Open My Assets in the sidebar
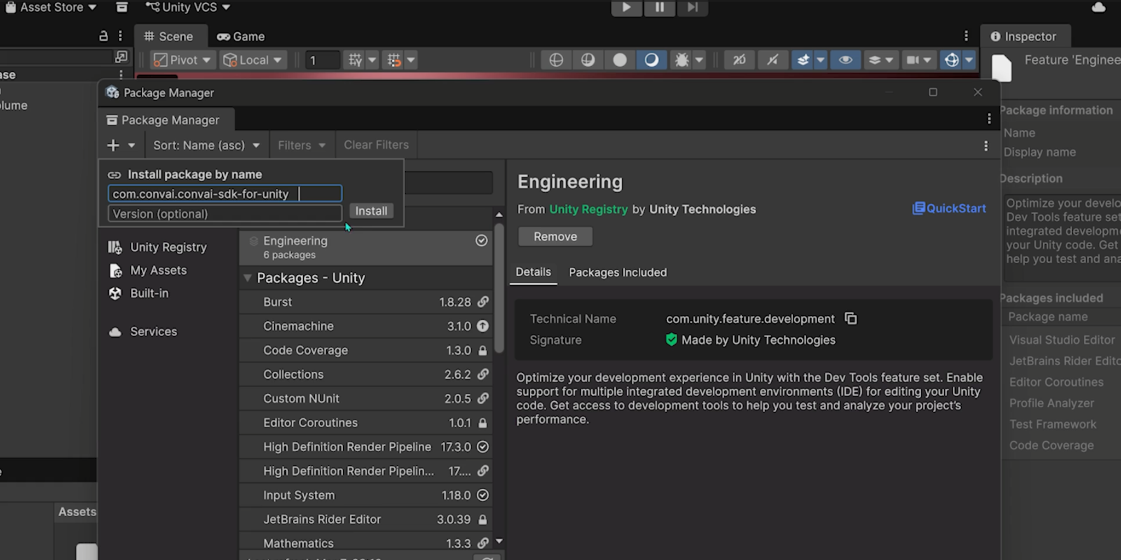The width and height of the screenshot is (1121, 560). tap(158, 270)
